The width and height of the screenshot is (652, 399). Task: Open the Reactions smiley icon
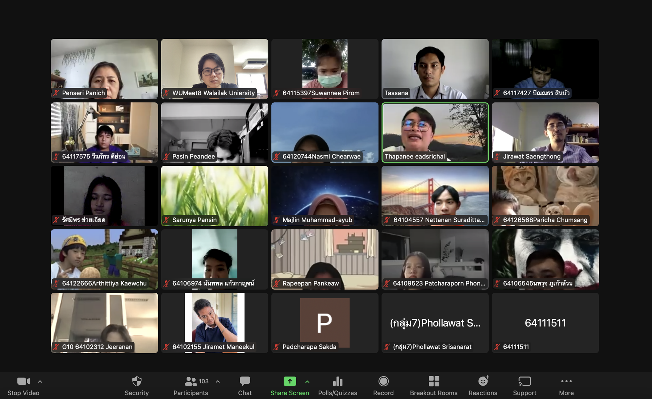pyautogui.click(x=483, y=382)
